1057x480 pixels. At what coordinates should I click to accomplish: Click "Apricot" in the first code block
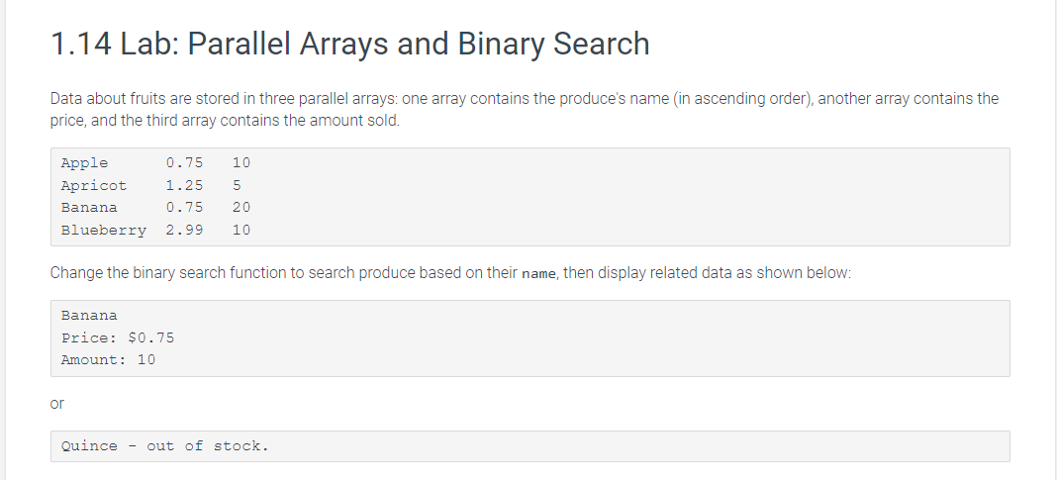point(93,185)
